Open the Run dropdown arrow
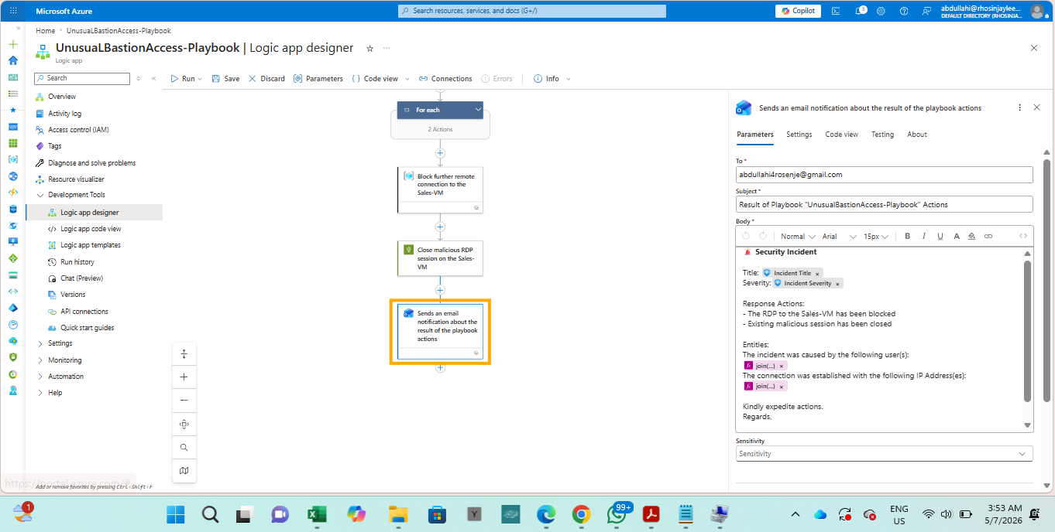Viewport: 1055px width, 532px height. (x=200, y=79)
